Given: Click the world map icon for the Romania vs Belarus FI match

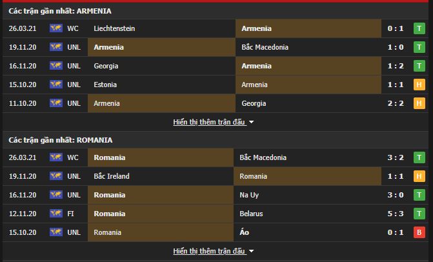Looking at the screenshot, I should (56, 213).
